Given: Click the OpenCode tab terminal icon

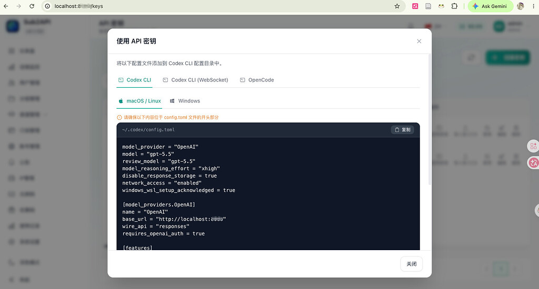Looking at the screenshot, I should pyautogui.click(x=242, y=80).
